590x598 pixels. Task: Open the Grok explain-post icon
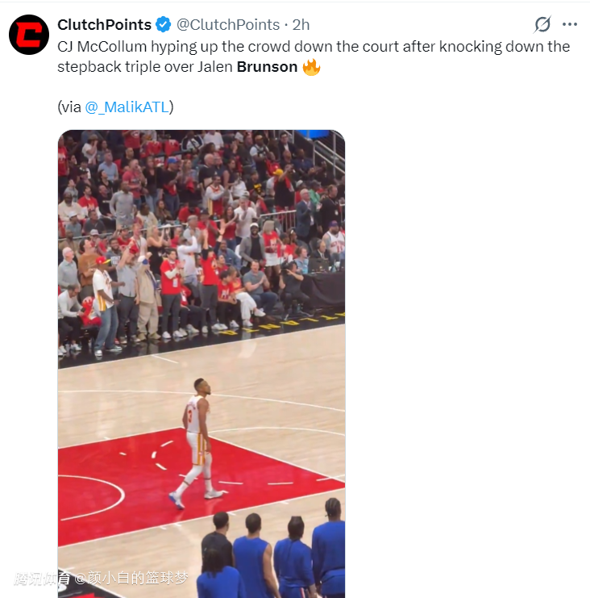(x=542, y=24)
